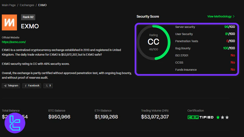Click the CC rating circular progress gauge

coord(153,42)
